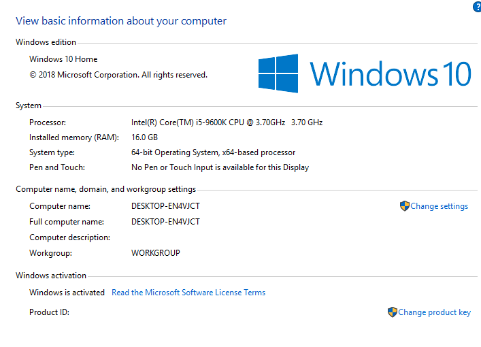The image size is (481, 347).
Task: Click the Windows 10 wordmark text
Action: [x=390, y=73]
